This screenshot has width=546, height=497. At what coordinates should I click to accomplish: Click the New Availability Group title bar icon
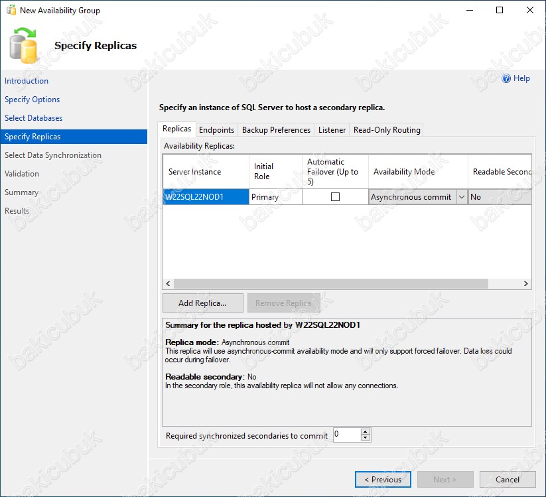(11, 11)
